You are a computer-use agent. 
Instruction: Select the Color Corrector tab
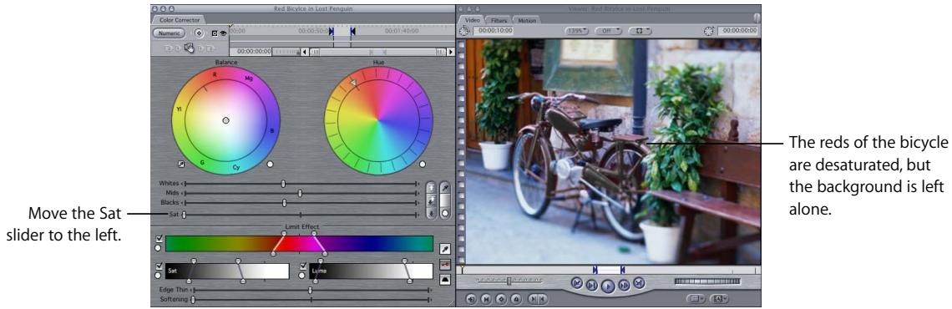[x=179, y=20]
